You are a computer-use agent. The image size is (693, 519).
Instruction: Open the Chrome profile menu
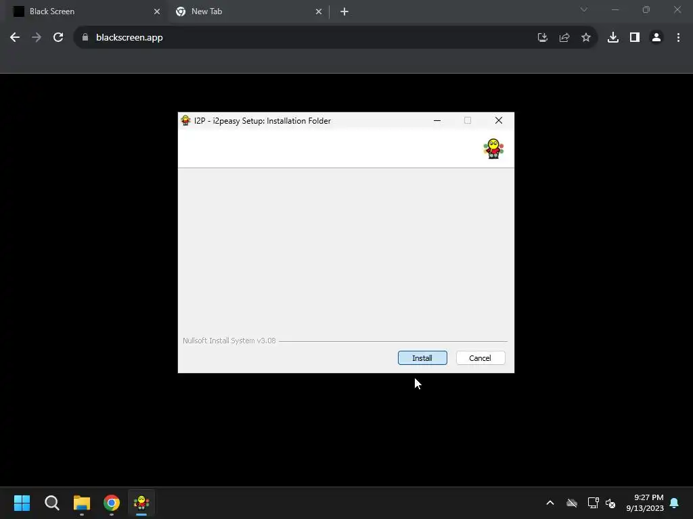coord(656,38)
